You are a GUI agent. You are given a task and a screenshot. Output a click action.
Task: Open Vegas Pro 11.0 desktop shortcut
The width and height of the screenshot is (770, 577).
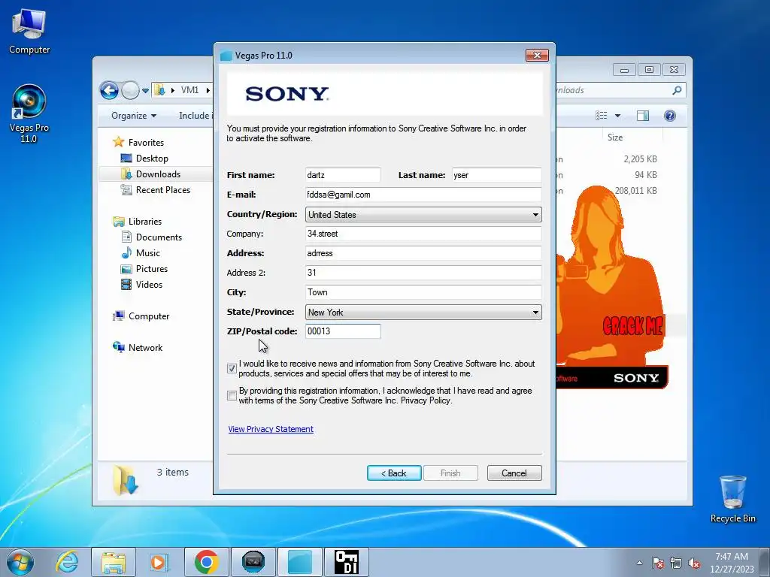(29, 114)
